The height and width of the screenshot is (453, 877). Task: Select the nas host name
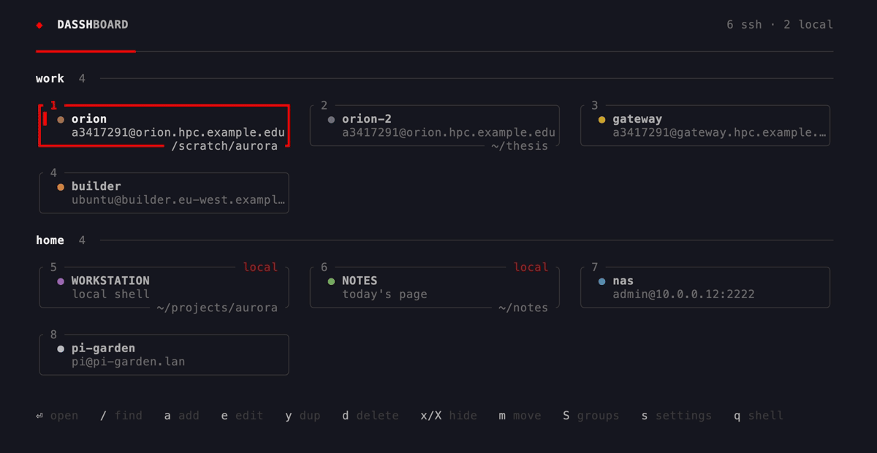click(x=623, y=281)
